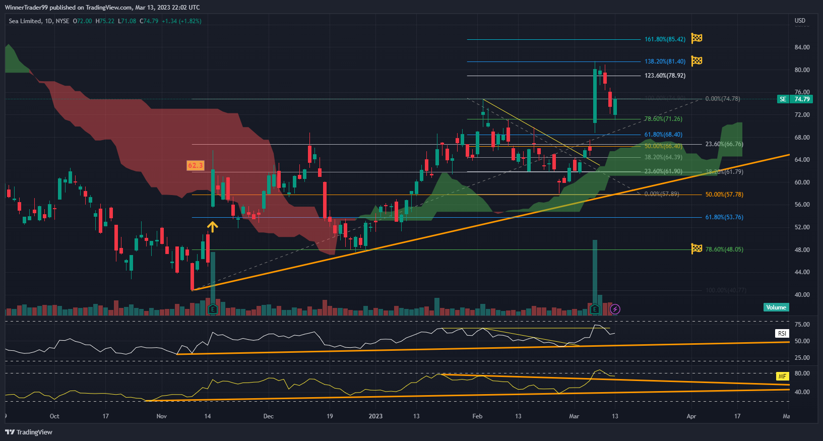Click the green Volume indicator label
823x441 pixels.
coord(776,307)
